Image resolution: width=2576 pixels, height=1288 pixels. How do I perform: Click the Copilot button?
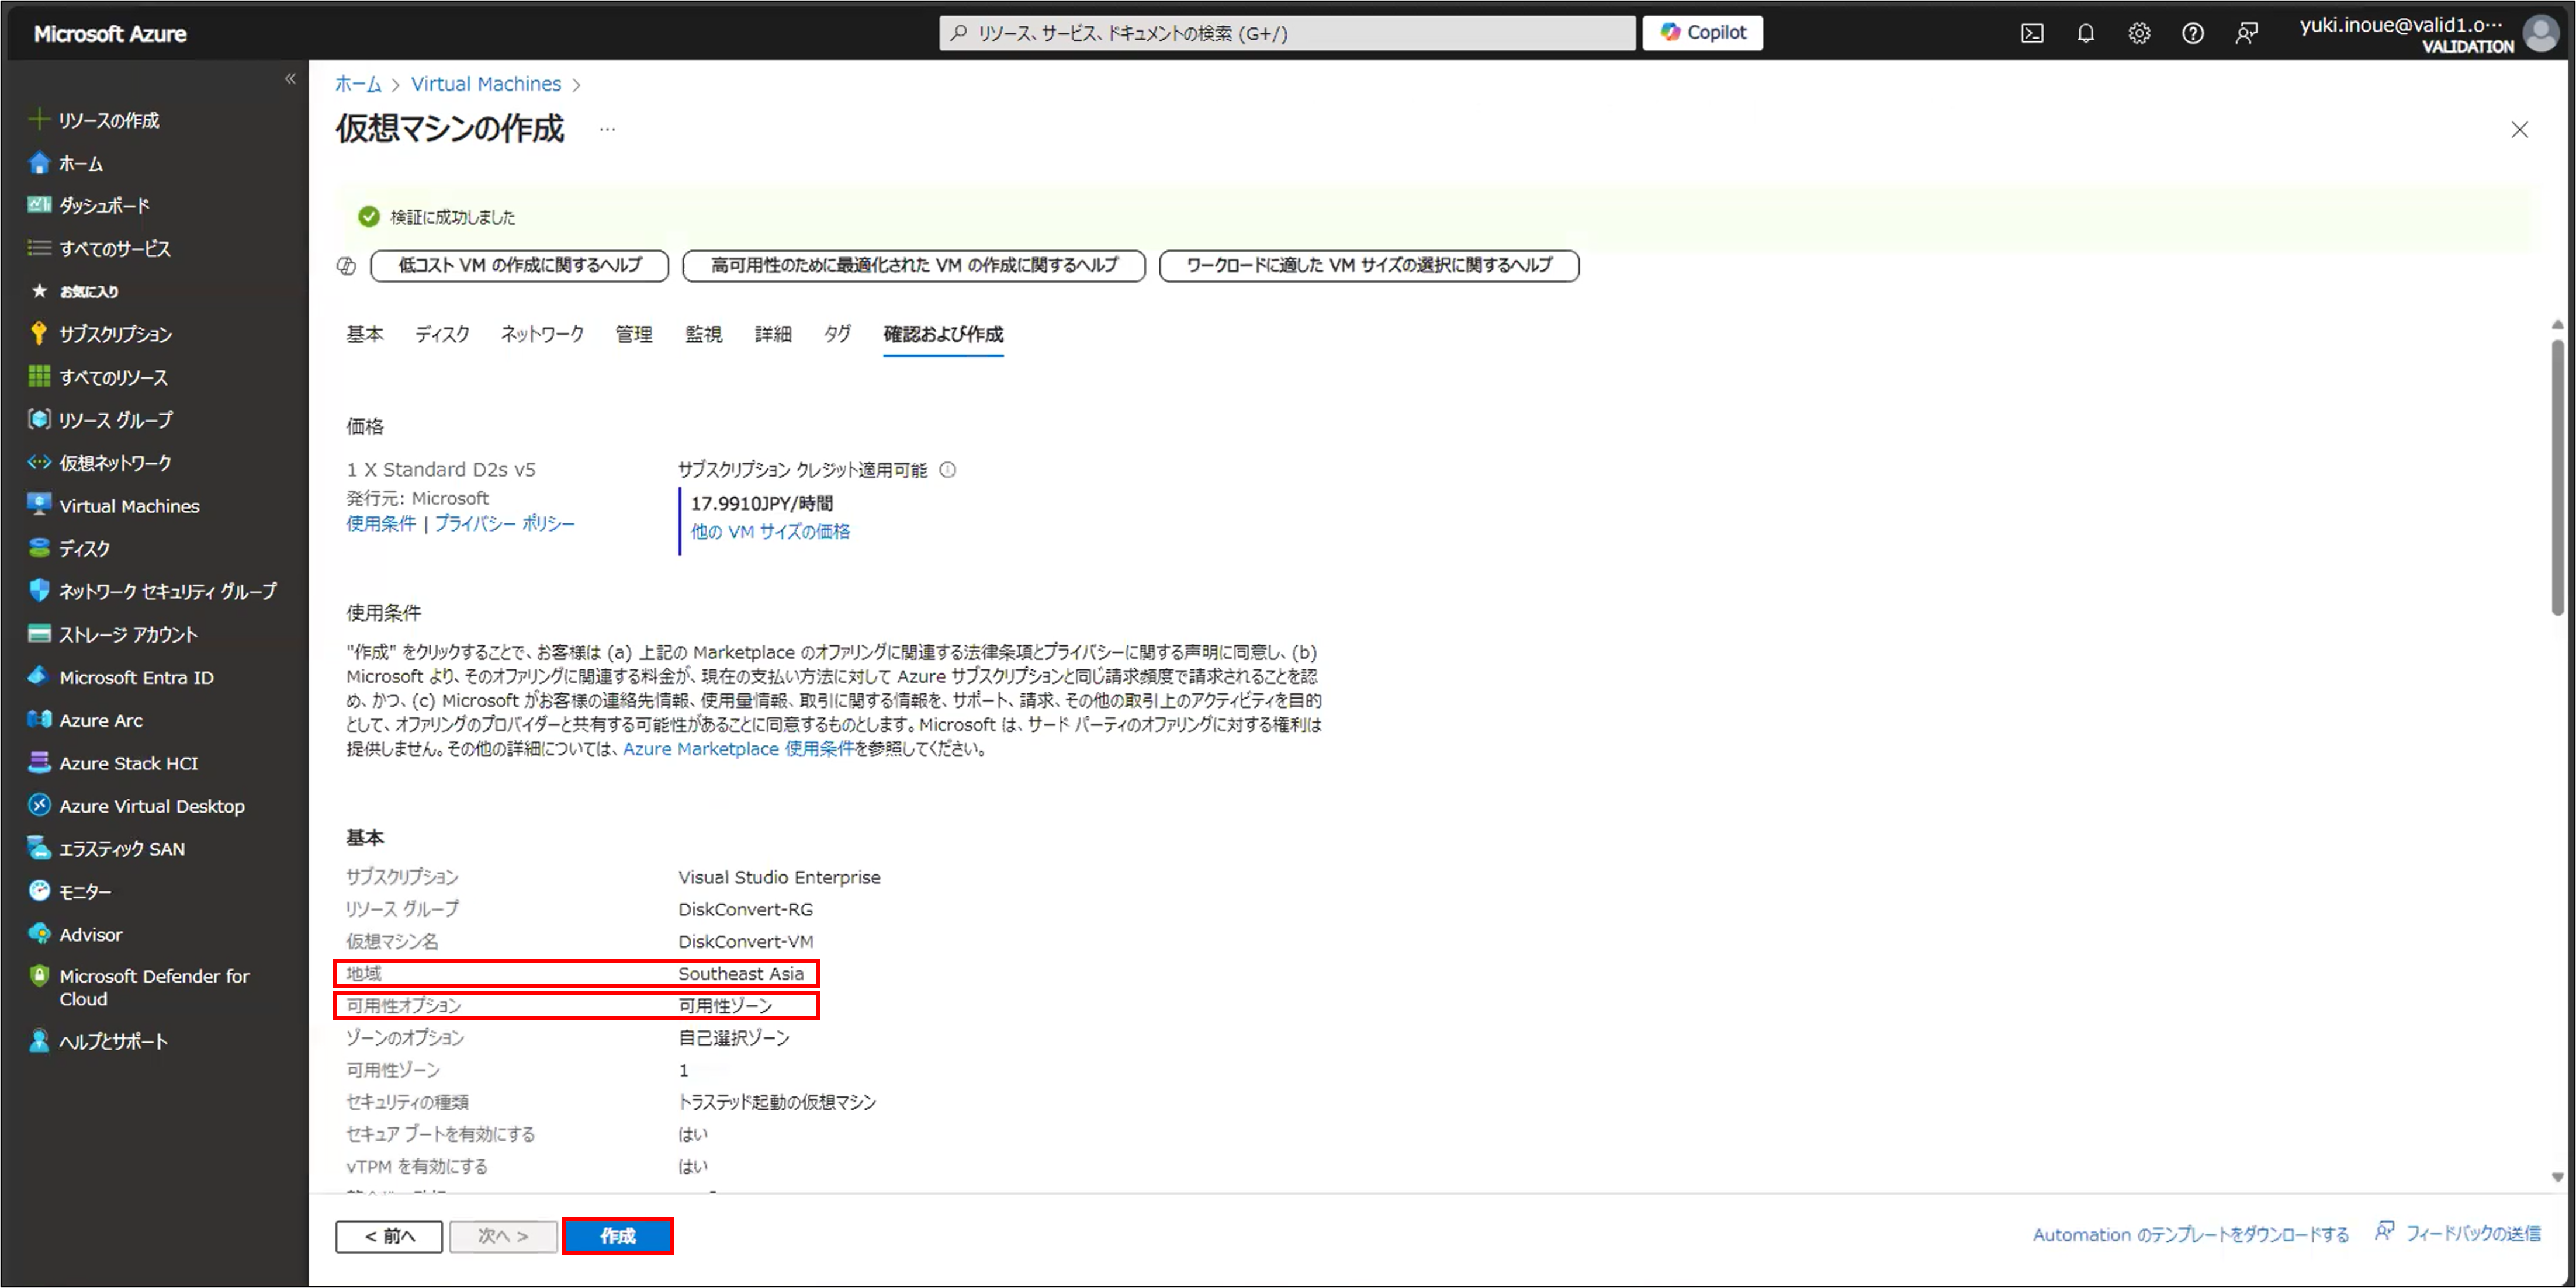click(x=1702, y=33)
